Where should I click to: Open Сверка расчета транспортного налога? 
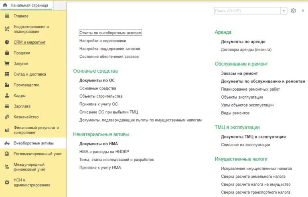pos(255,192)
